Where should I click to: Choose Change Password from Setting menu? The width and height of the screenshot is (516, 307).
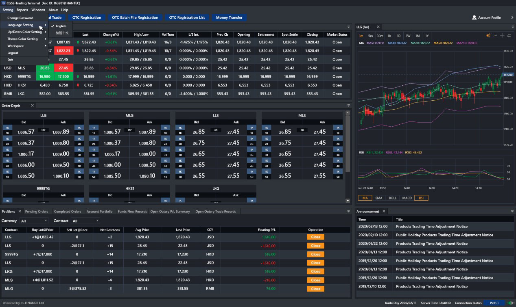(20, 18)
